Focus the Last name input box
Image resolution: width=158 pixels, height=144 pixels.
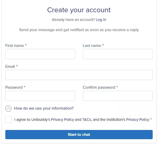click(x=117, y=54)
